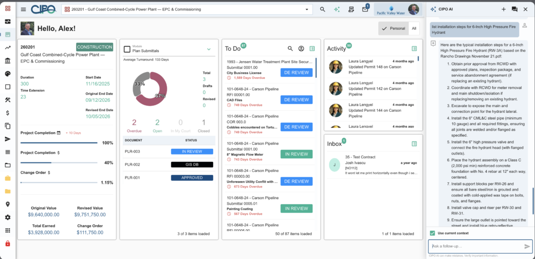Viewport: 535px width, 259px height.
Task: Open the mail icon with badge 1
Action: point(365,9)
